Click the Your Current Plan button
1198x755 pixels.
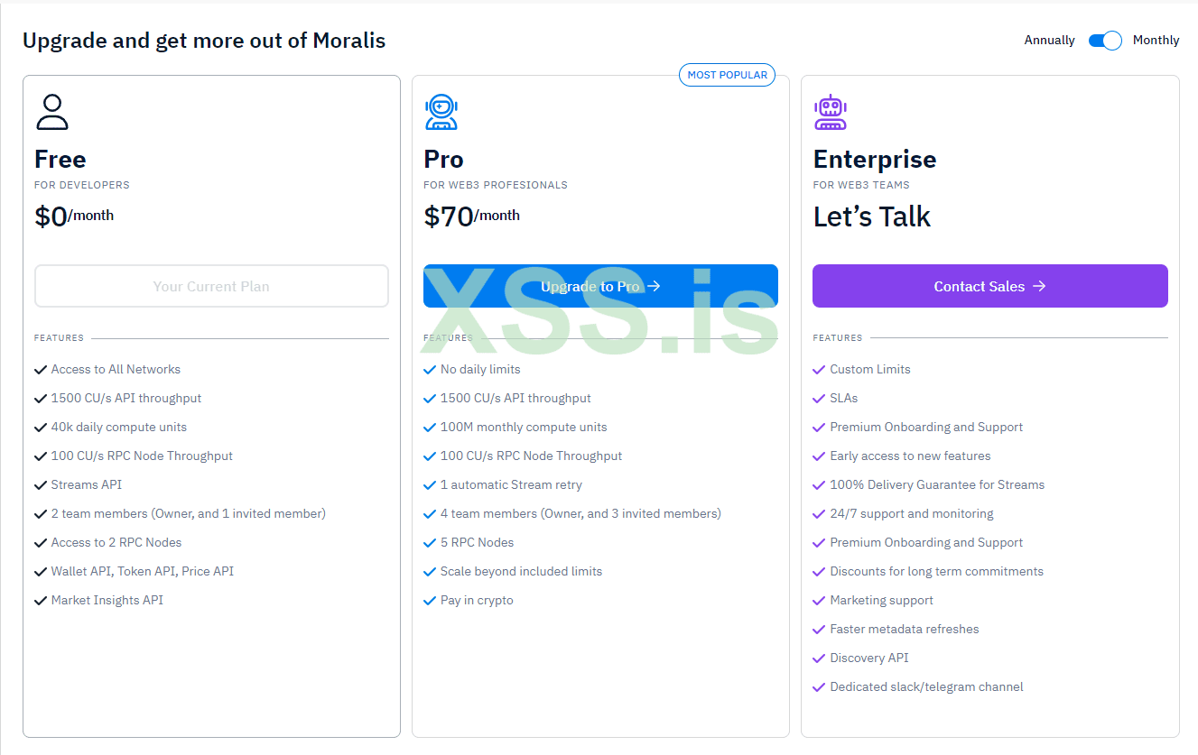click(x=211, y=286)
